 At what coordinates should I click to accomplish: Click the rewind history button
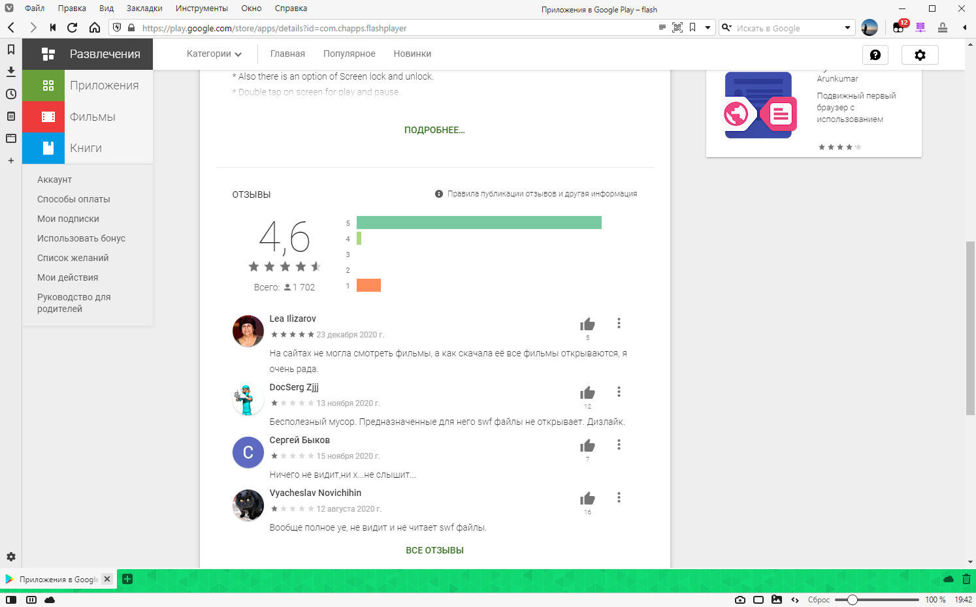[x=53, y=27]
